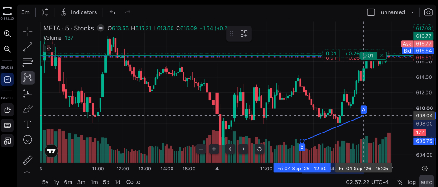Click the floating toolbar drag handle
Image resolution: width=438 pixels, height=187 pixels.
(231, 34)
